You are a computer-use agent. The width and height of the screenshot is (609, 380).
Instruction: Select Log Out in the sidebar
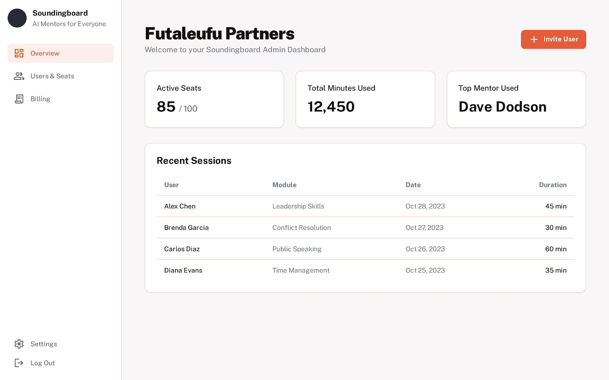[x=61, y=363]
